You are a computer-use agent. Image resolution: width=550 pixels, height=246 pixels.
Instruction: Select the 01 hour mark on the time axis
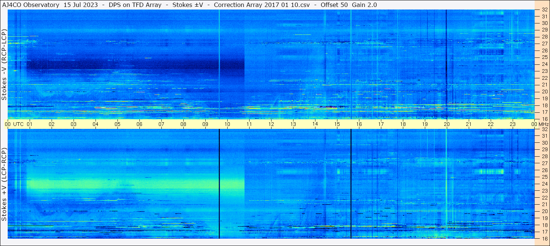pyautogui.click(x=30, y=124)
